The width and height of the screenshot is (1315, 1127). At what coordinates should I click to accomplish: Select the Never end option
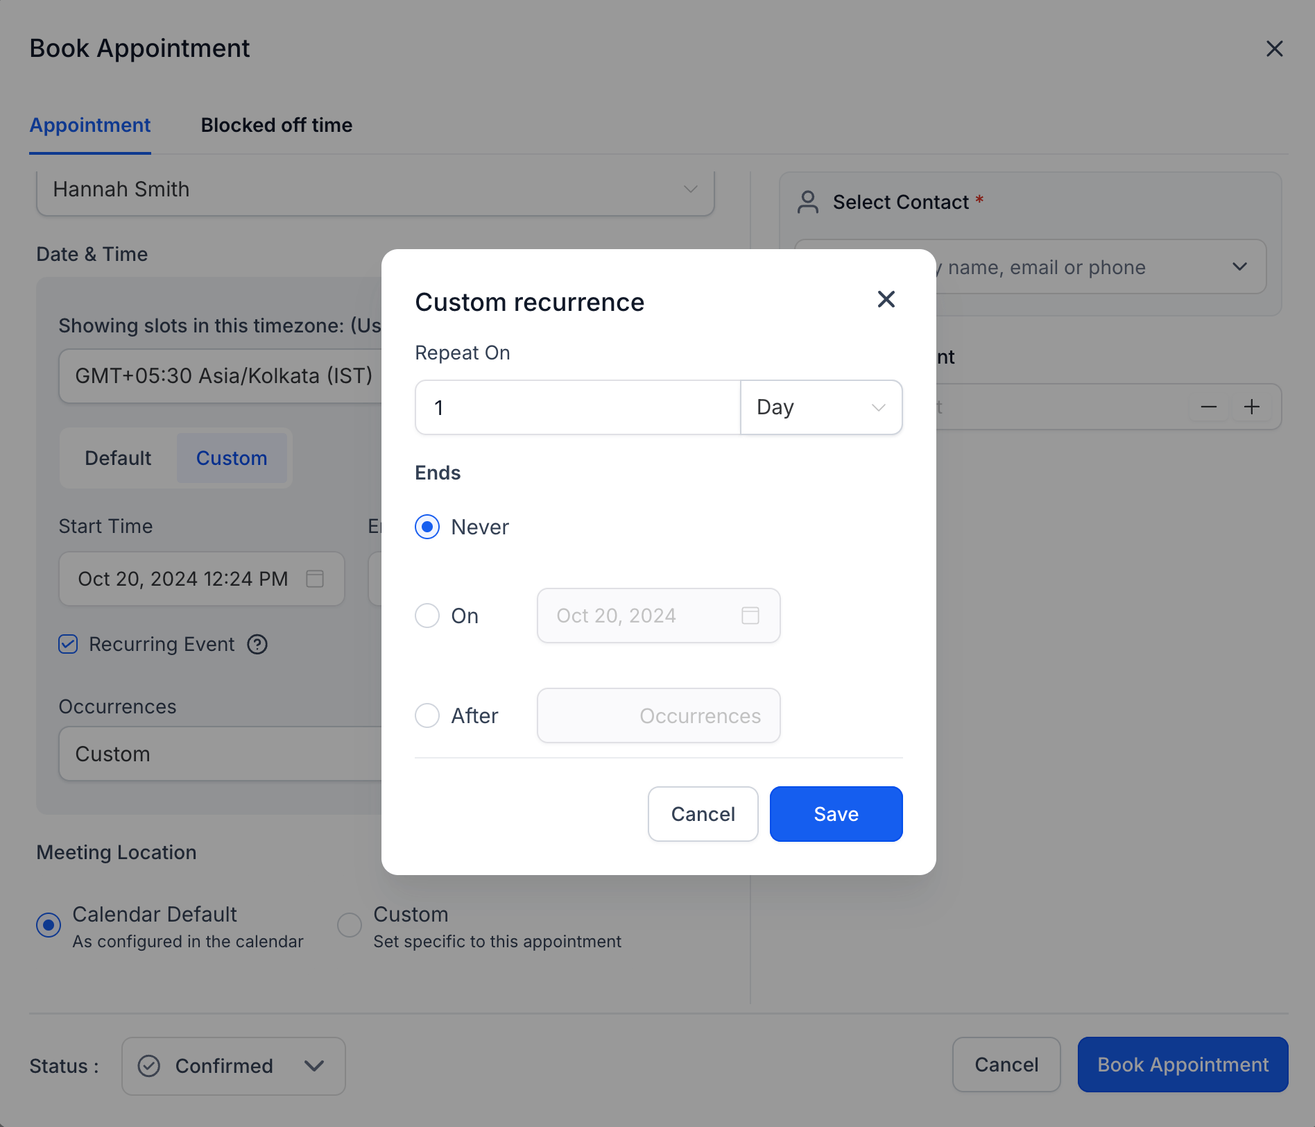[427, 527]
